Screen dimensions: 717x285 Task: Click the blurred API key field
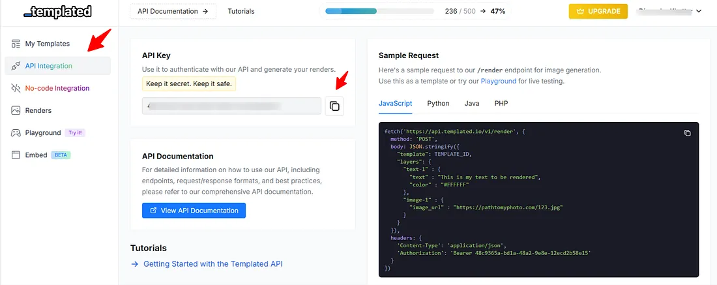click(231, 106)
